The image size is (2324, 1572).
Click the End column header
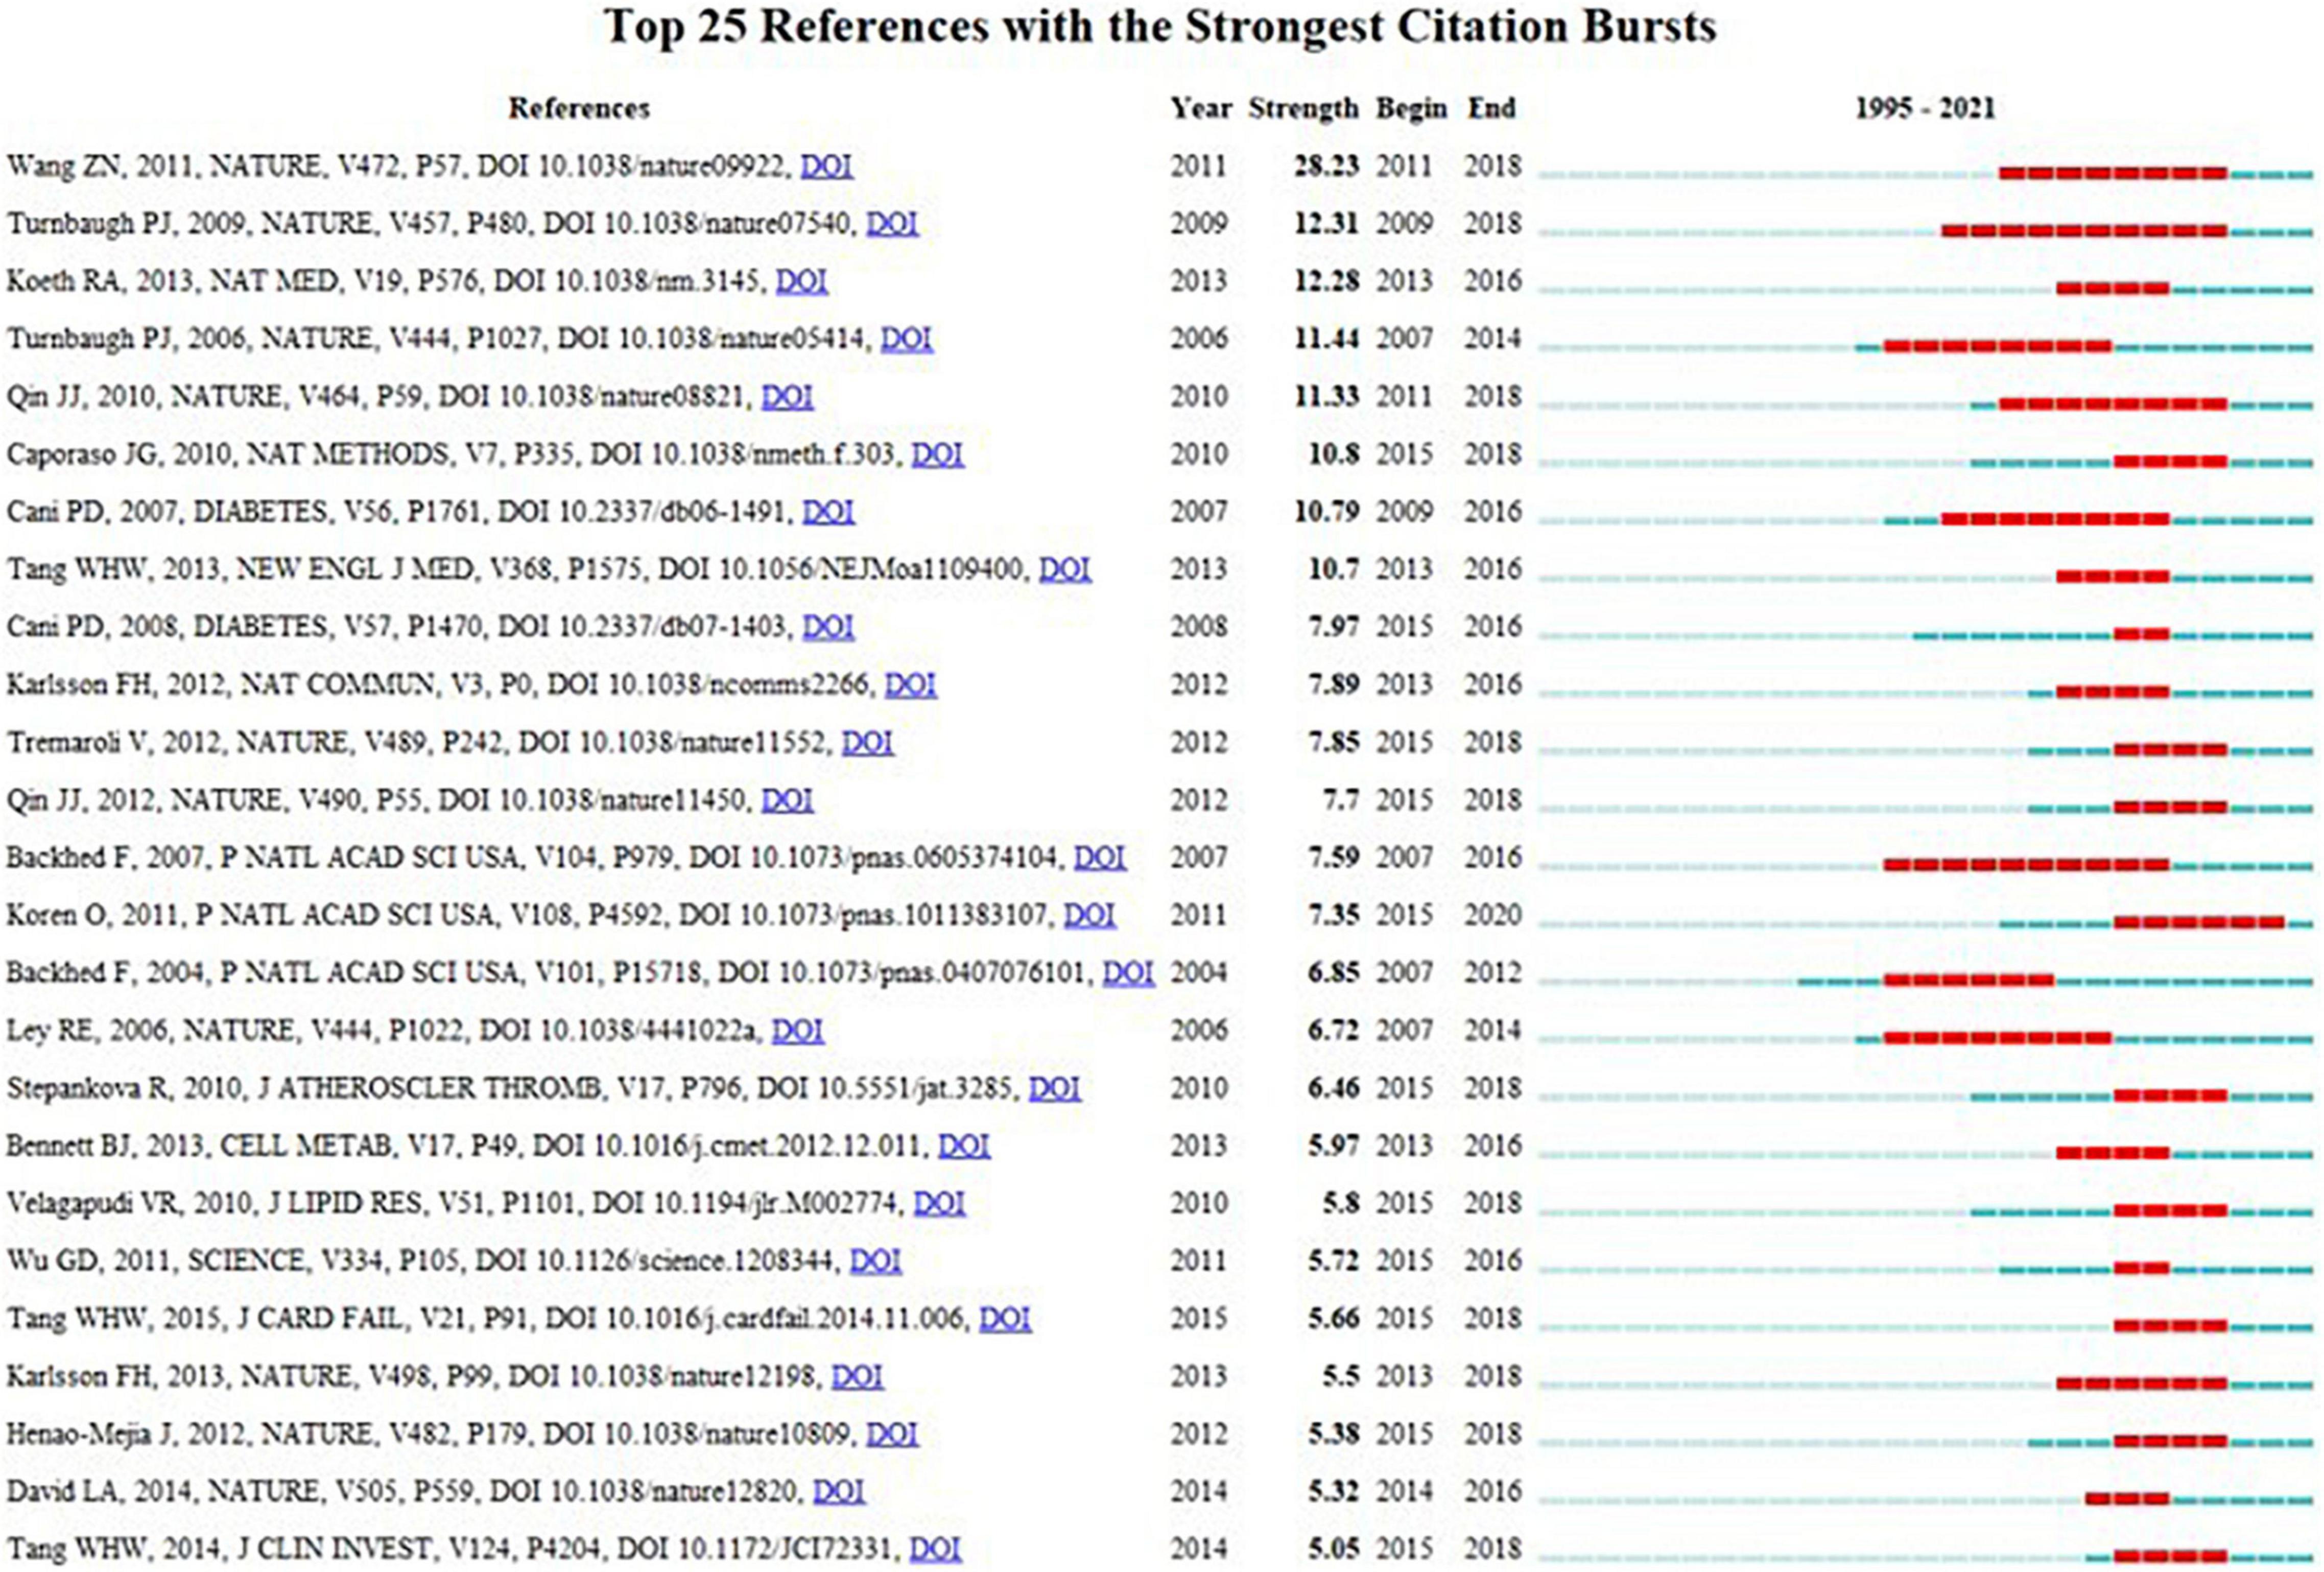[1491, 108]
